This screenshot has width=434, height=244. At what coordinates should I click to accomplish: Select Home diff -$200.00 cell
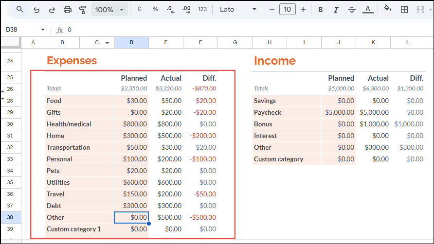(200, 136)
